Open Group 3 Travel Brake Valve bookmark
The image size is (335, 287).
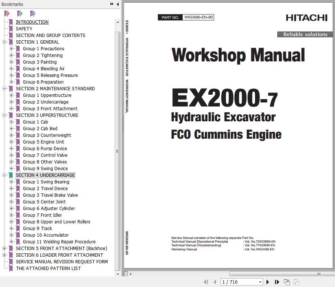(x=50, y=195)
